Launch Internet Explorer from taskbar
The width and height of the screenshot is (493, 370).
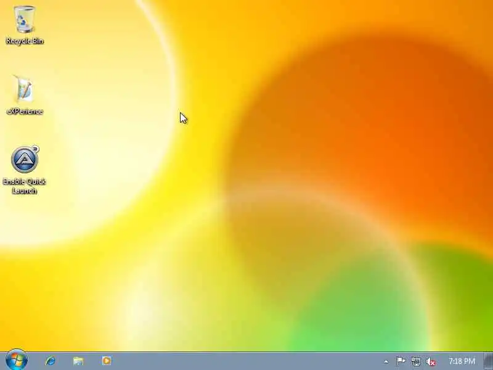tap(51, 361)
